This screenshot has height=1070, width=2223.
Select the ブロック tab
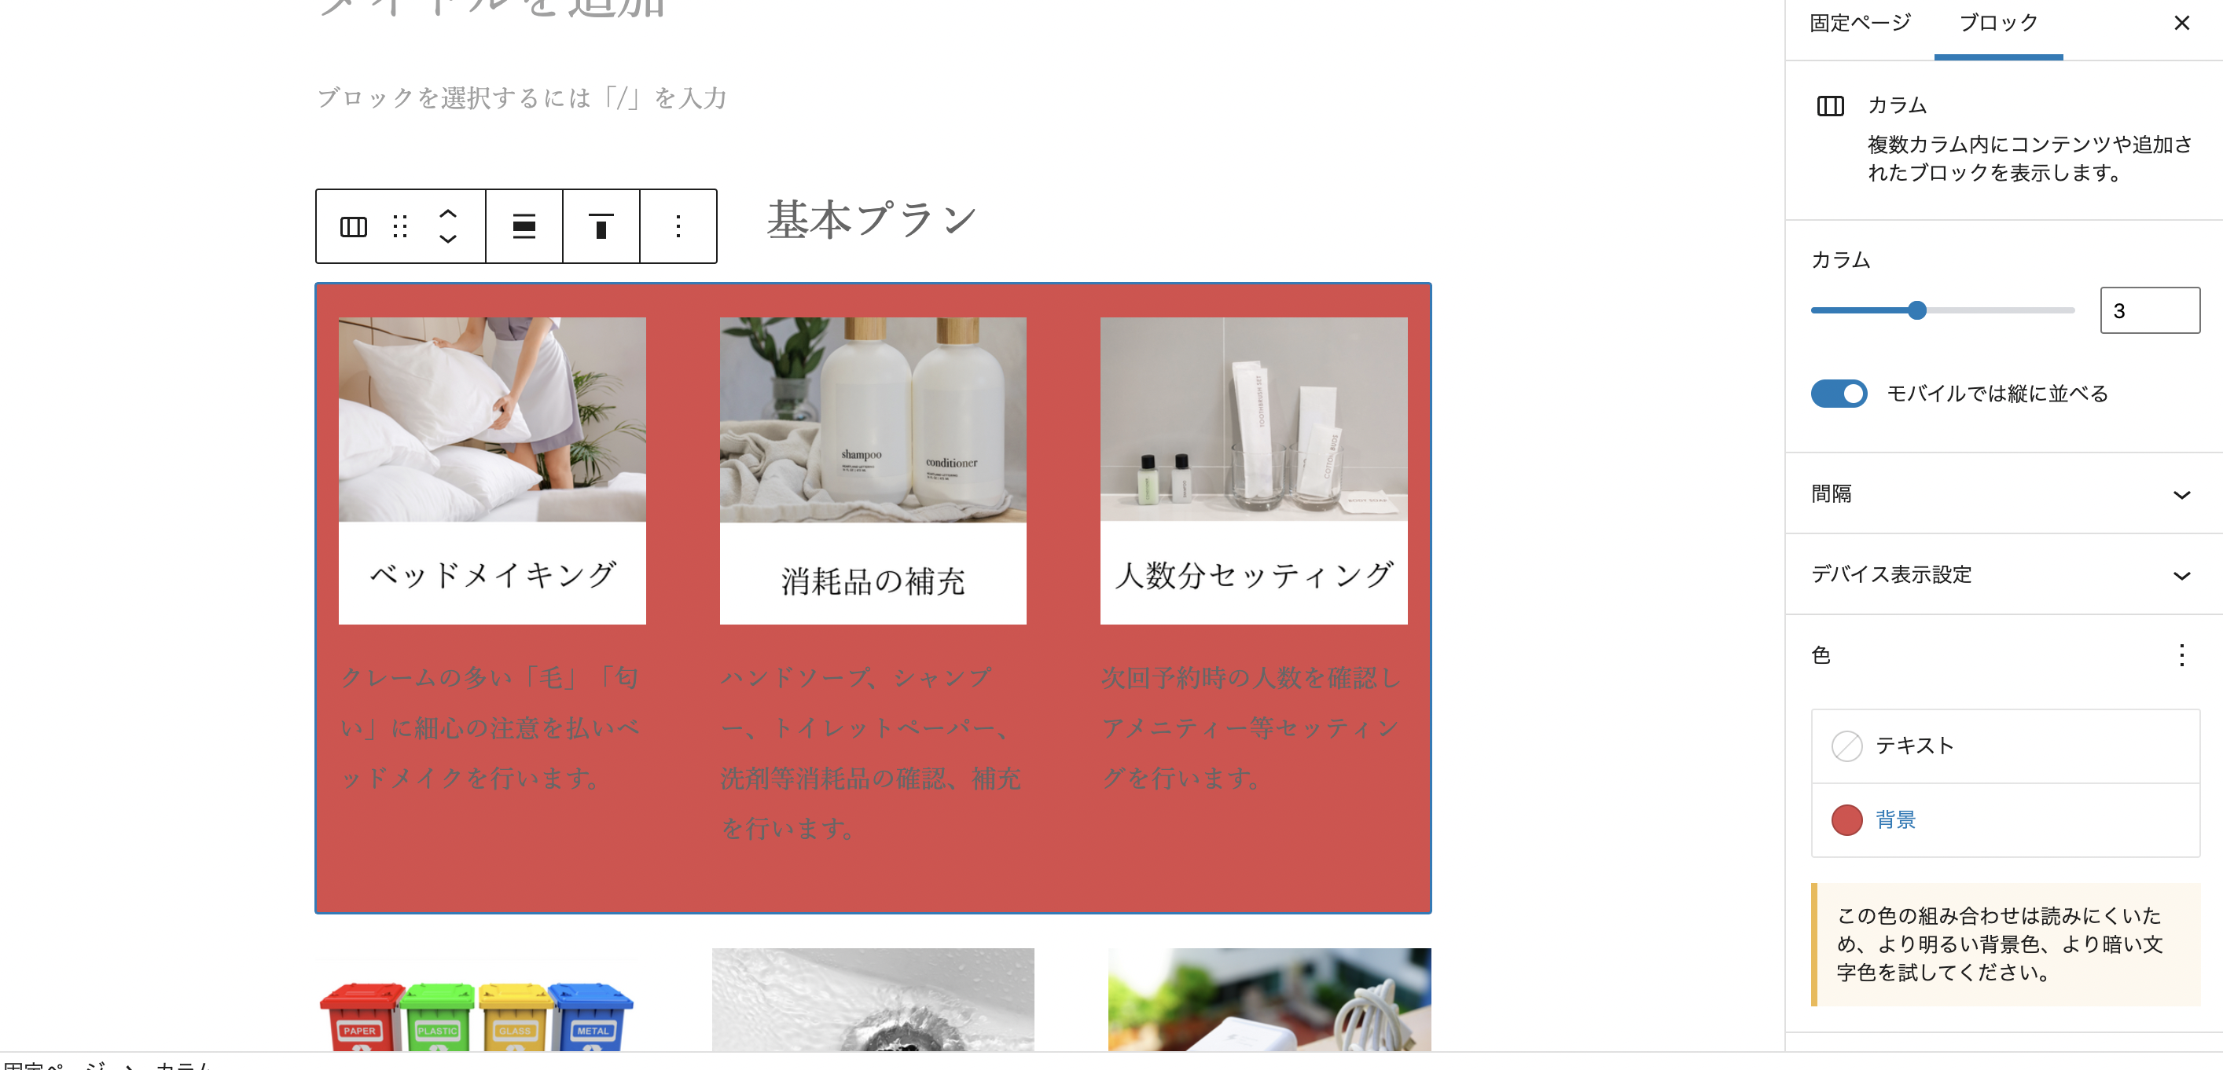[x=1999, y=24]
